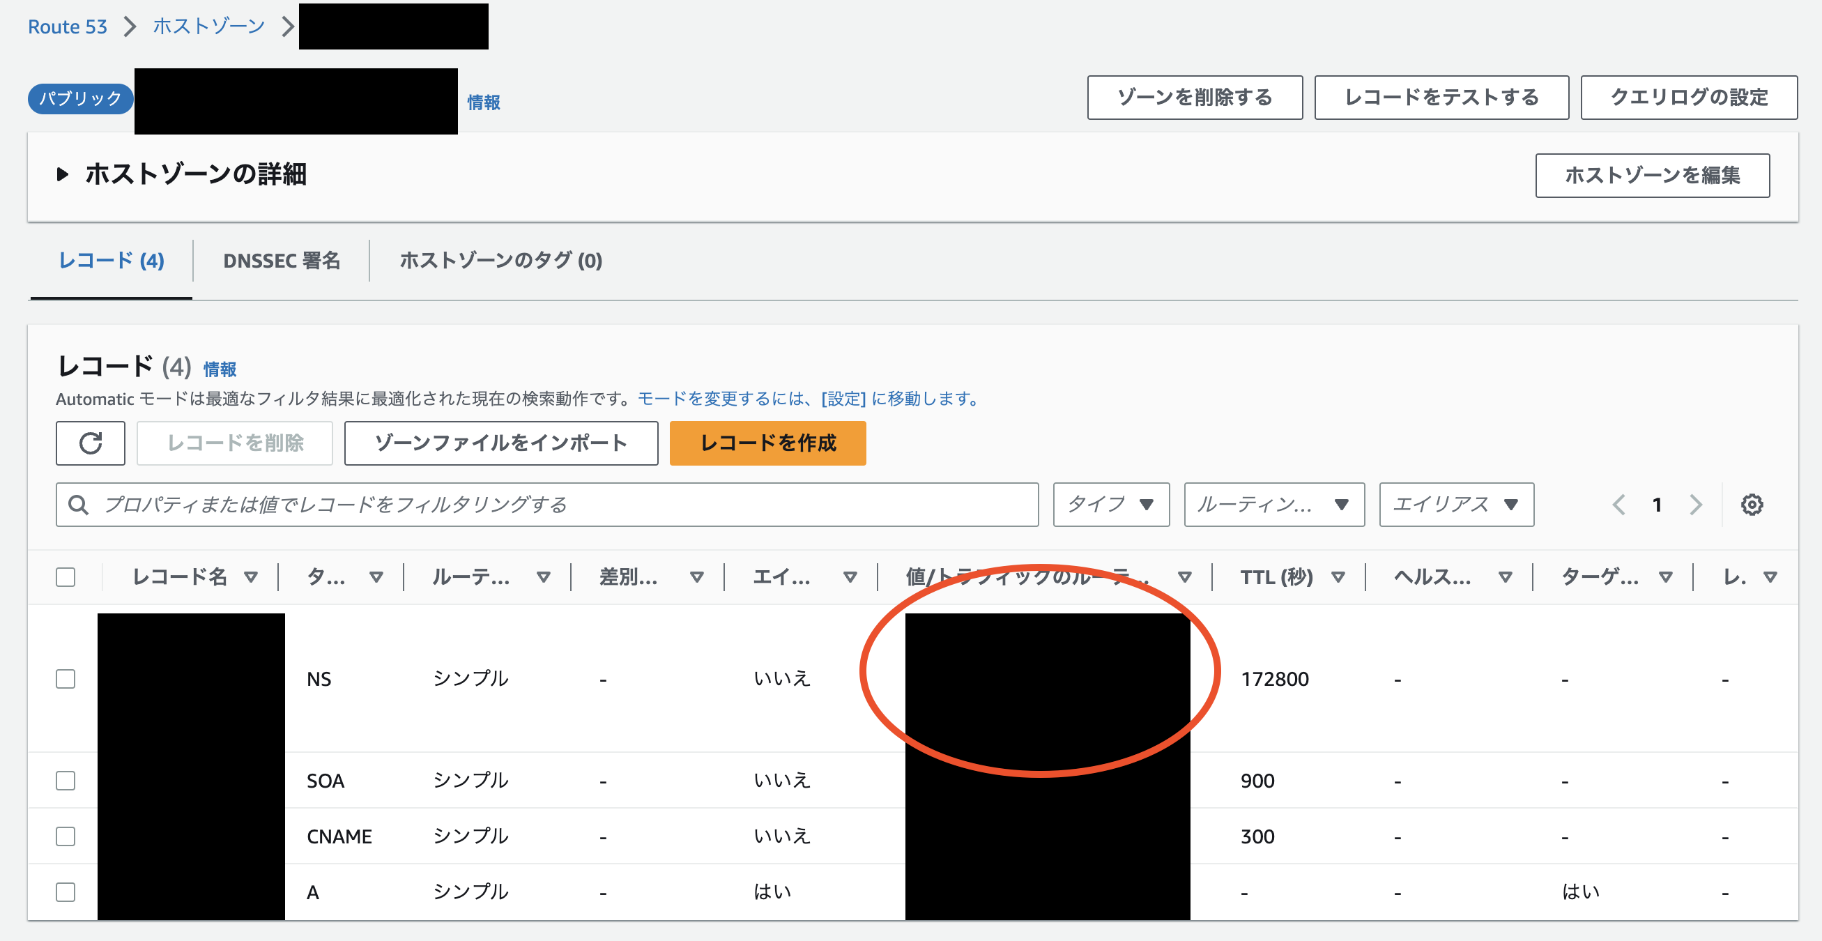The width and height of the screenshot is (1822, 941).
Task: Click the search magnifier in the filter field
Action: (x=79, y=505)
